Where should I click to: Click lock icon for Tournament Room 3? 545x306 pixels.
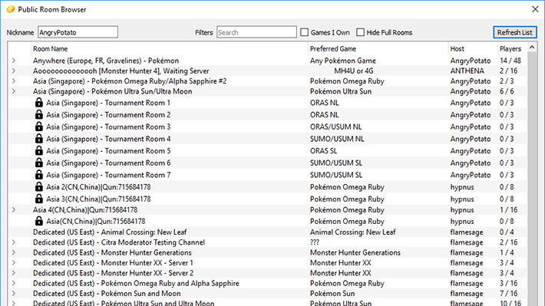click(x=39, y=127)
